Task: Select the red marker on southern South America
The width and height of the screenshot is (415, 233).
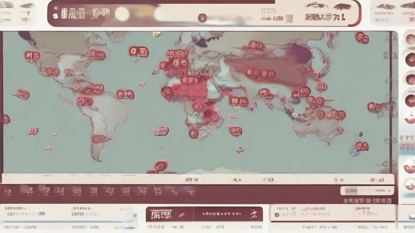Action: (99, 139)
